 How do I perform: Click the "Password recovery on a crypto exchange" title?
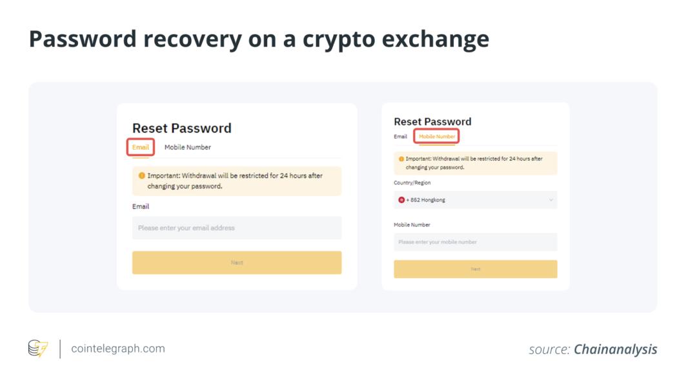click(259, 39)
